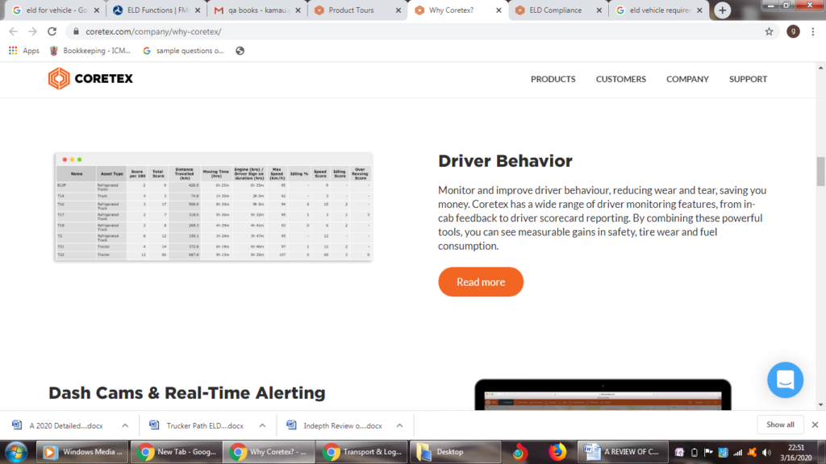Click the Coretex logo
Screen dimensions: 826x464
click(90, 79)
